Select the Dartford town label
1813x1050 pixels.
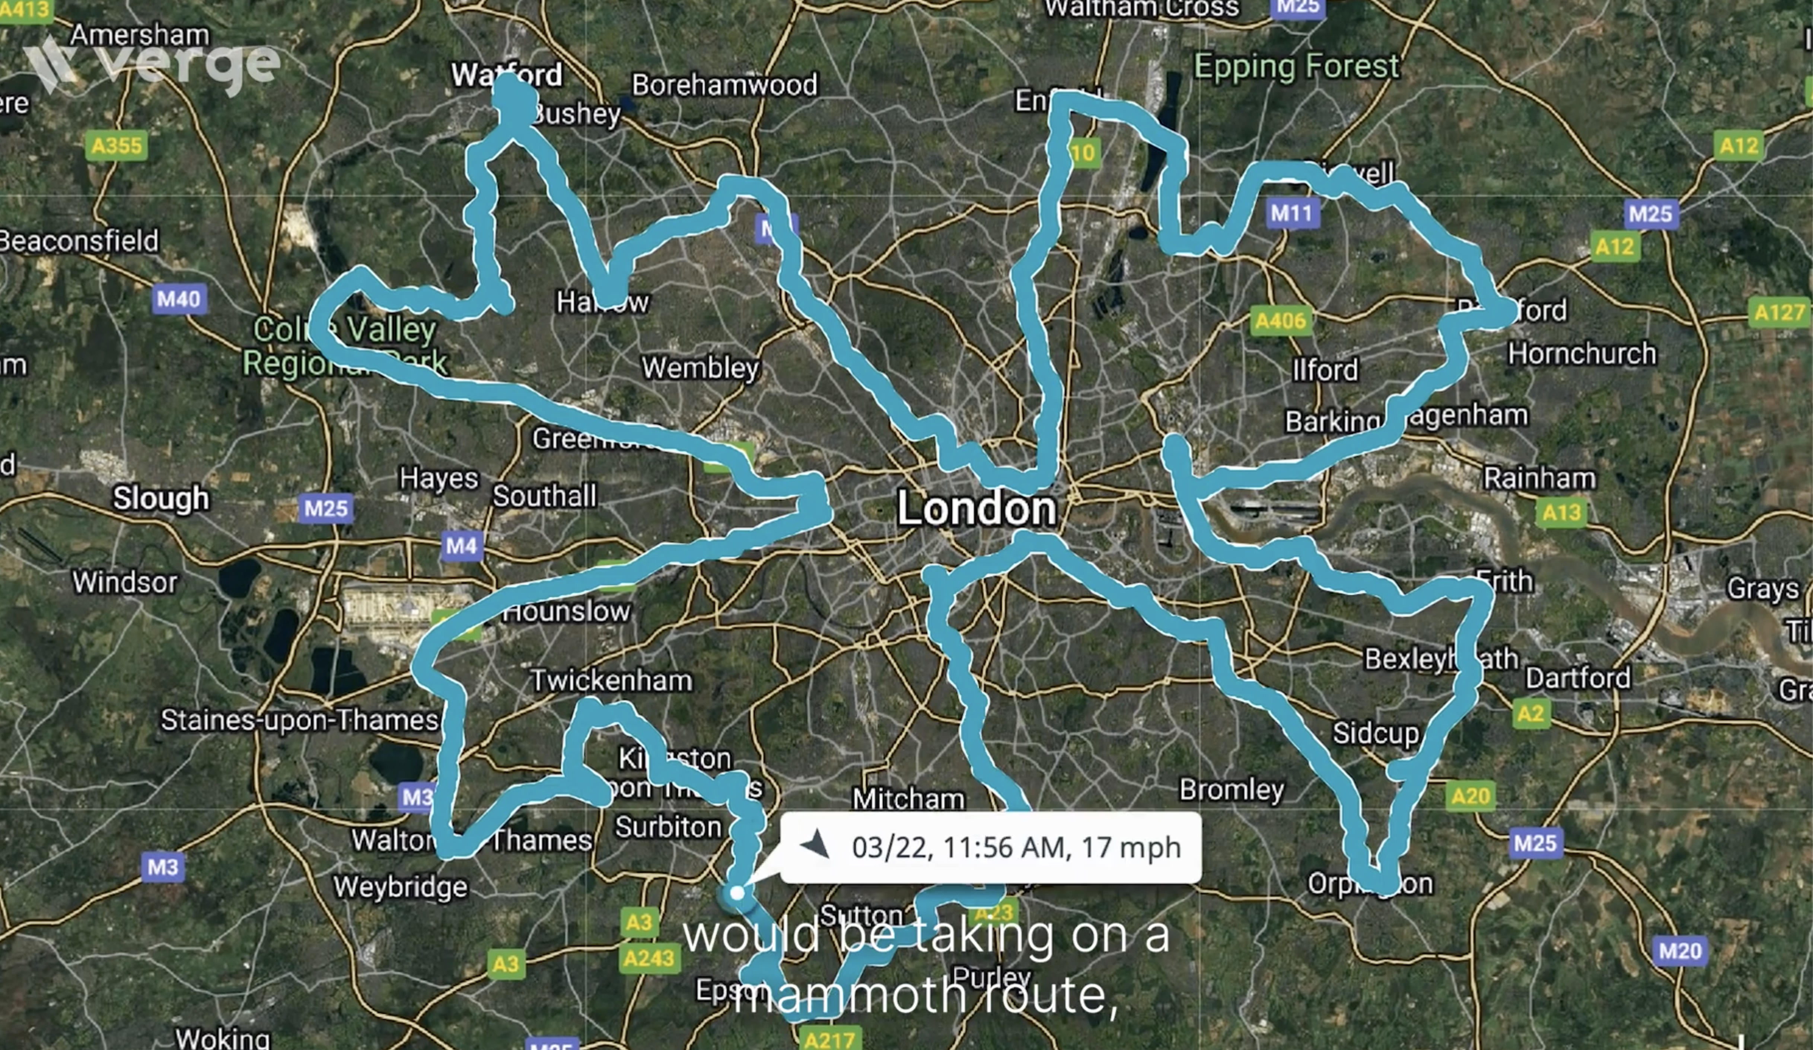coord(1578,677)
